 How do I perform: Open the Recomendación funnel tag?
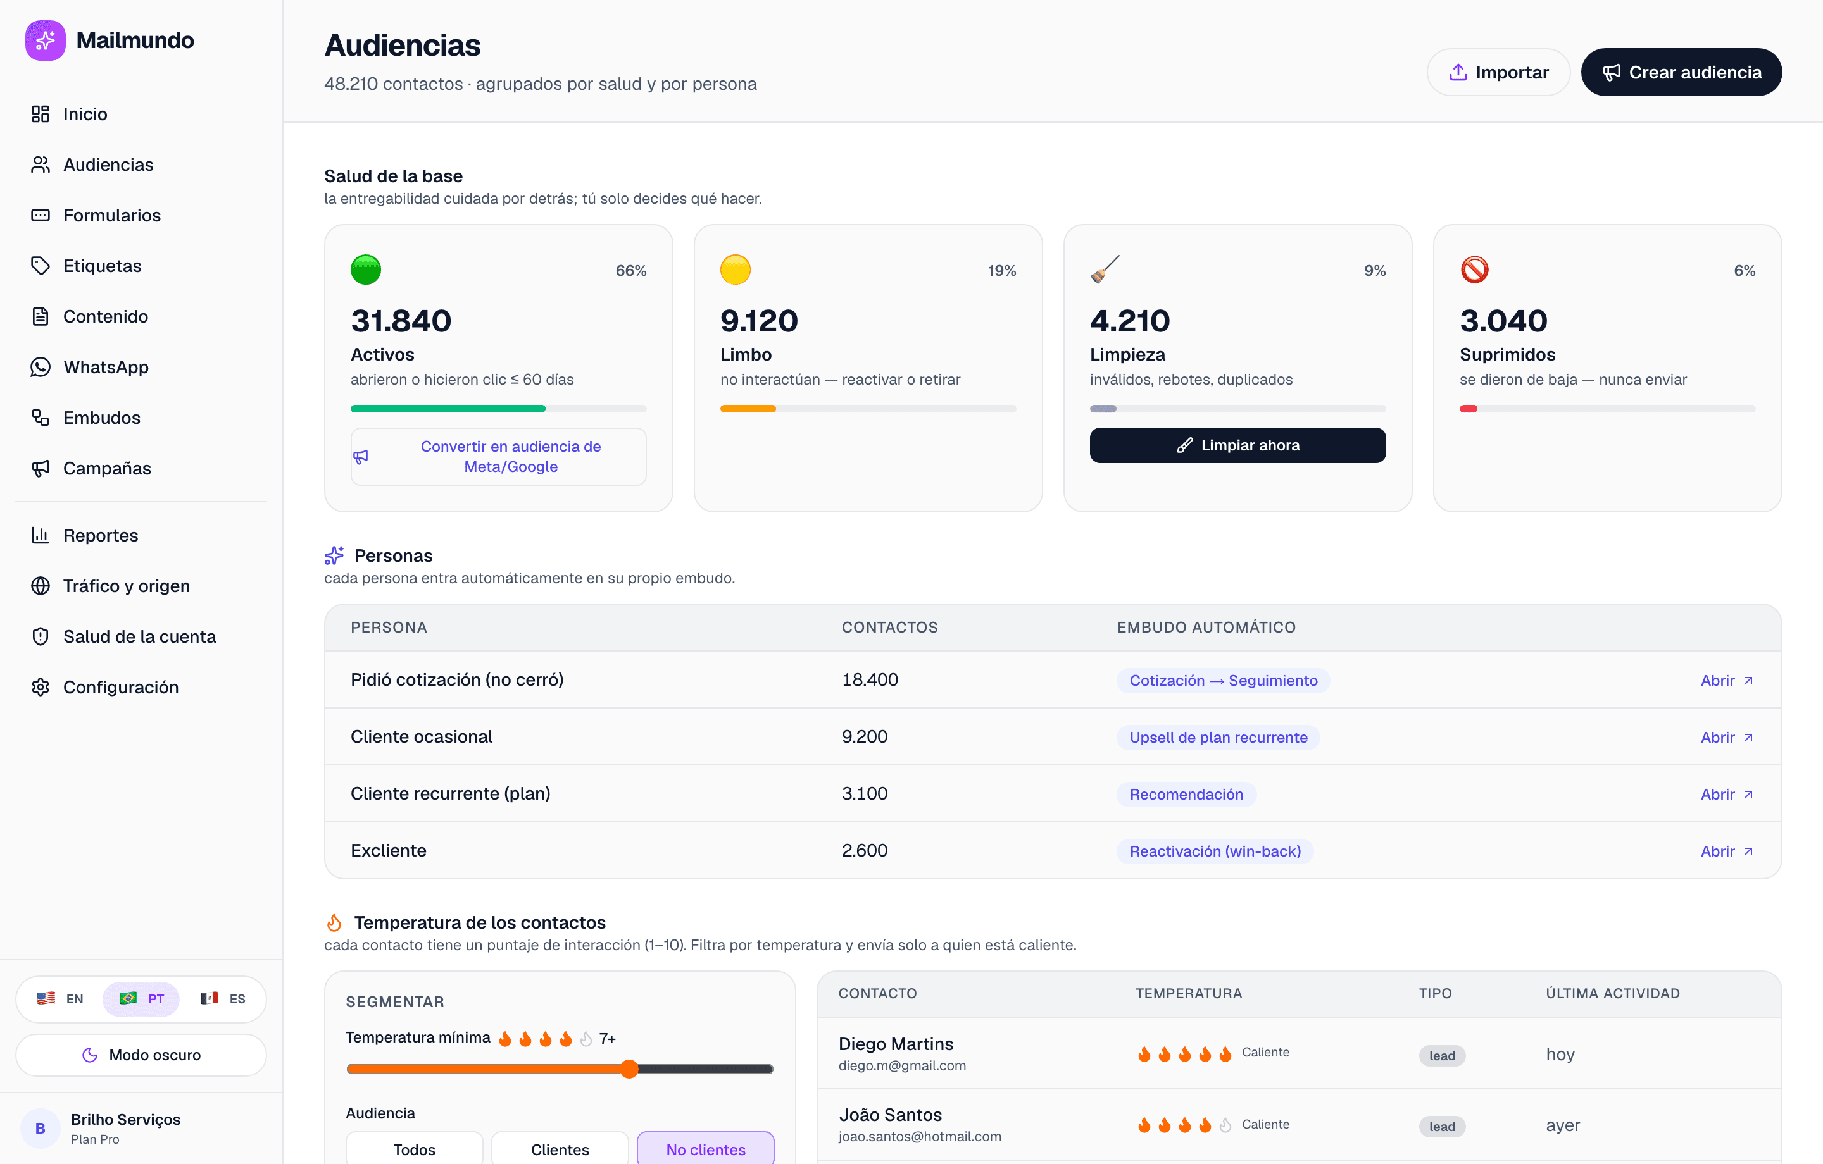coord(1186,794)
